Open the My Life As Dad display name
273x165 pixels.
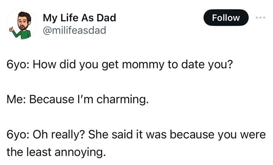(80, 18)
